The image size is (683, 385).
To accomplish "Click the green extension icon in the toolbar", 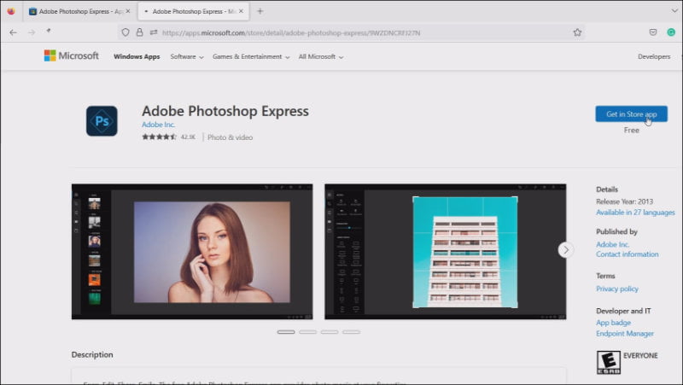I will (x=671, y=32).
